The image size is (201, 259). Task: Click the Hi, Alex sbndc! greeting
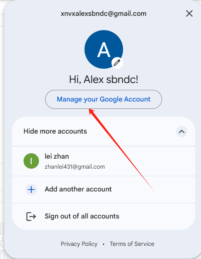coord(103,80)
